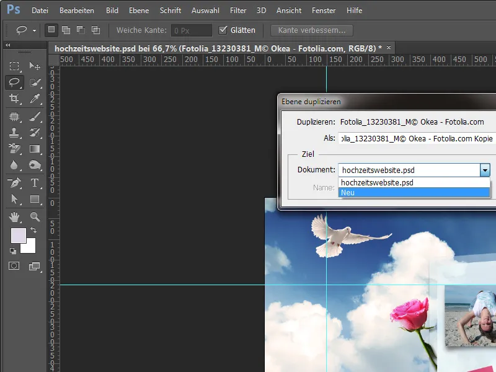Image resolution: width=496 pixels, height=372 pixels.
Task: Select the Quick Selection tool
Action: (x=35, y=82)
